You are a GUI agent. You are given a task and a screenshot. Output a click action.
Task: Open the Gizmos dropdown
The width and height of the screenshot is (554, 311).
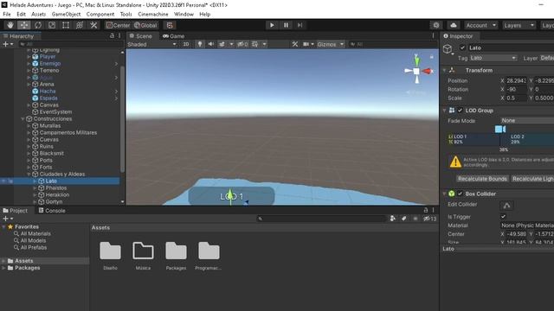point(330,44)
